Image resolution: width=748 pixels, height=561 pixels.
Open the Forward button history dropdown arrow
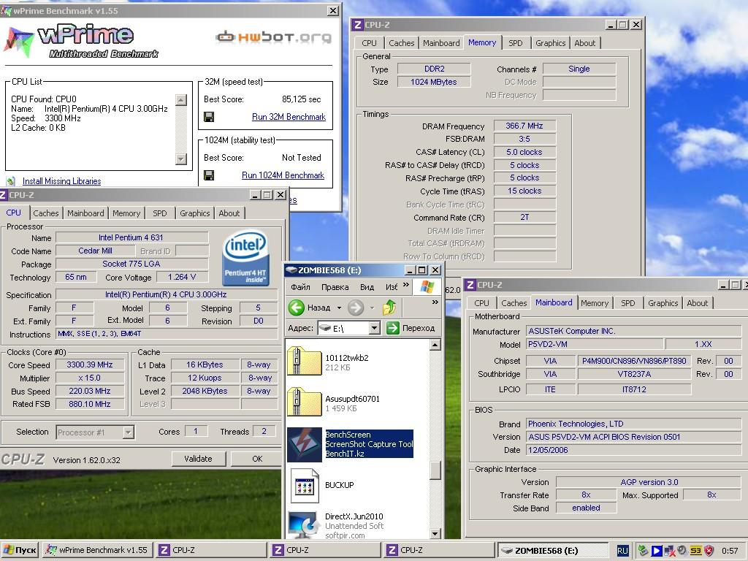372,308
